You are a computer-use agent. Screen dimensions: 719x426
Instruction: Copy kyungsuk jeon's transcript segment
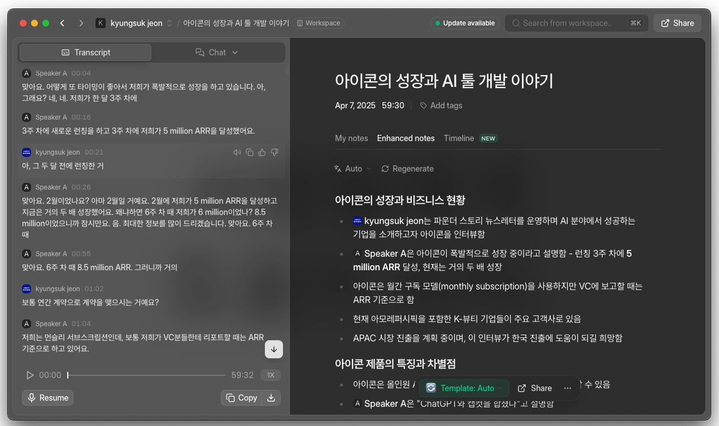[x=250, y=152]
